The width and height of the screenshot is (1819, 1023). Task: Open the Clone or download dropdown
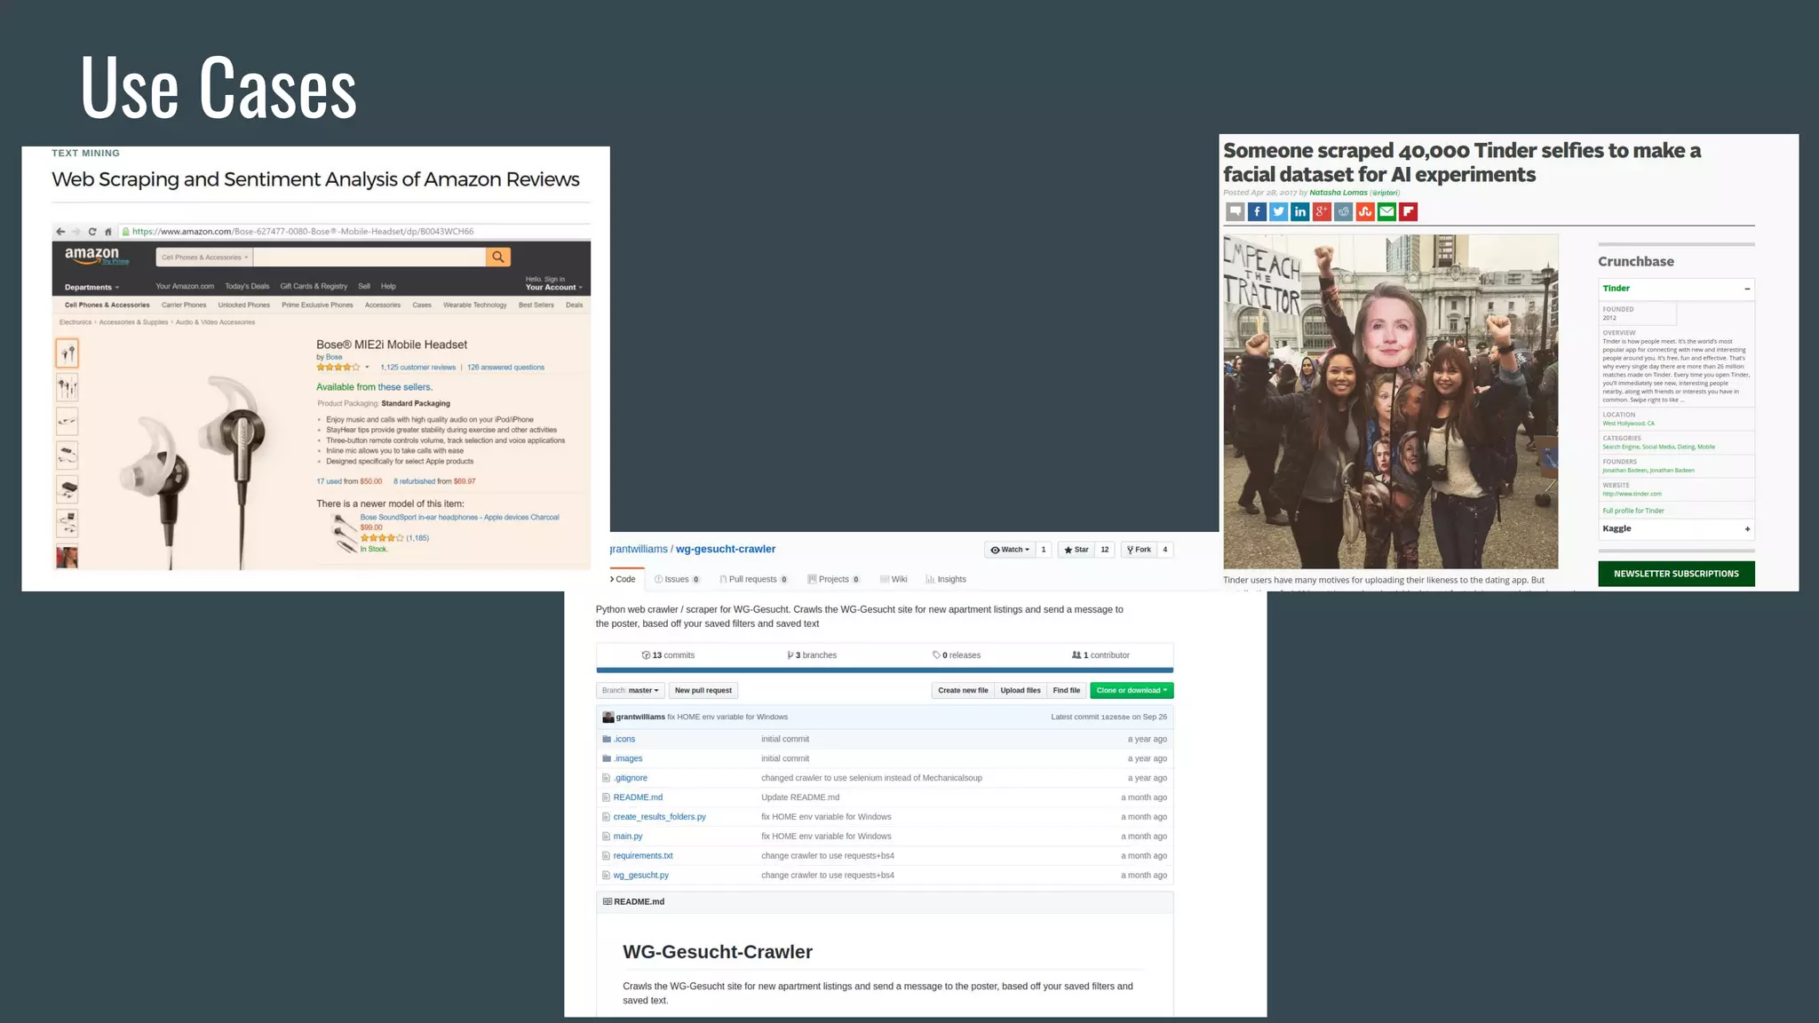click(x=1131, y=690)
